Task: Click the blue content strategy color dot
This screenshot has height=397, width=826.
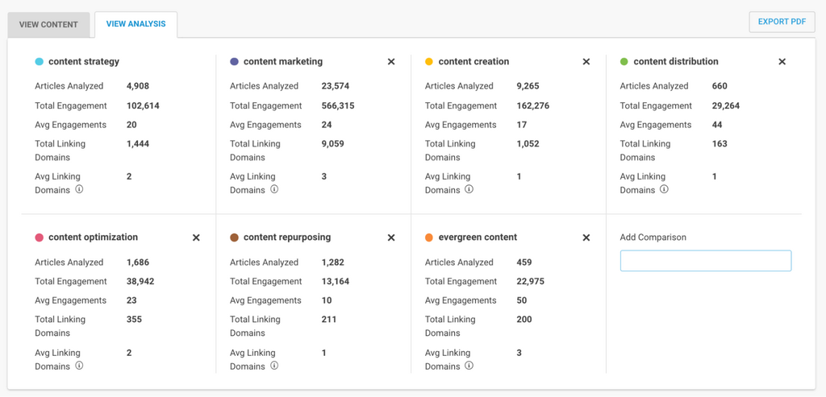Action: point(40,62)
